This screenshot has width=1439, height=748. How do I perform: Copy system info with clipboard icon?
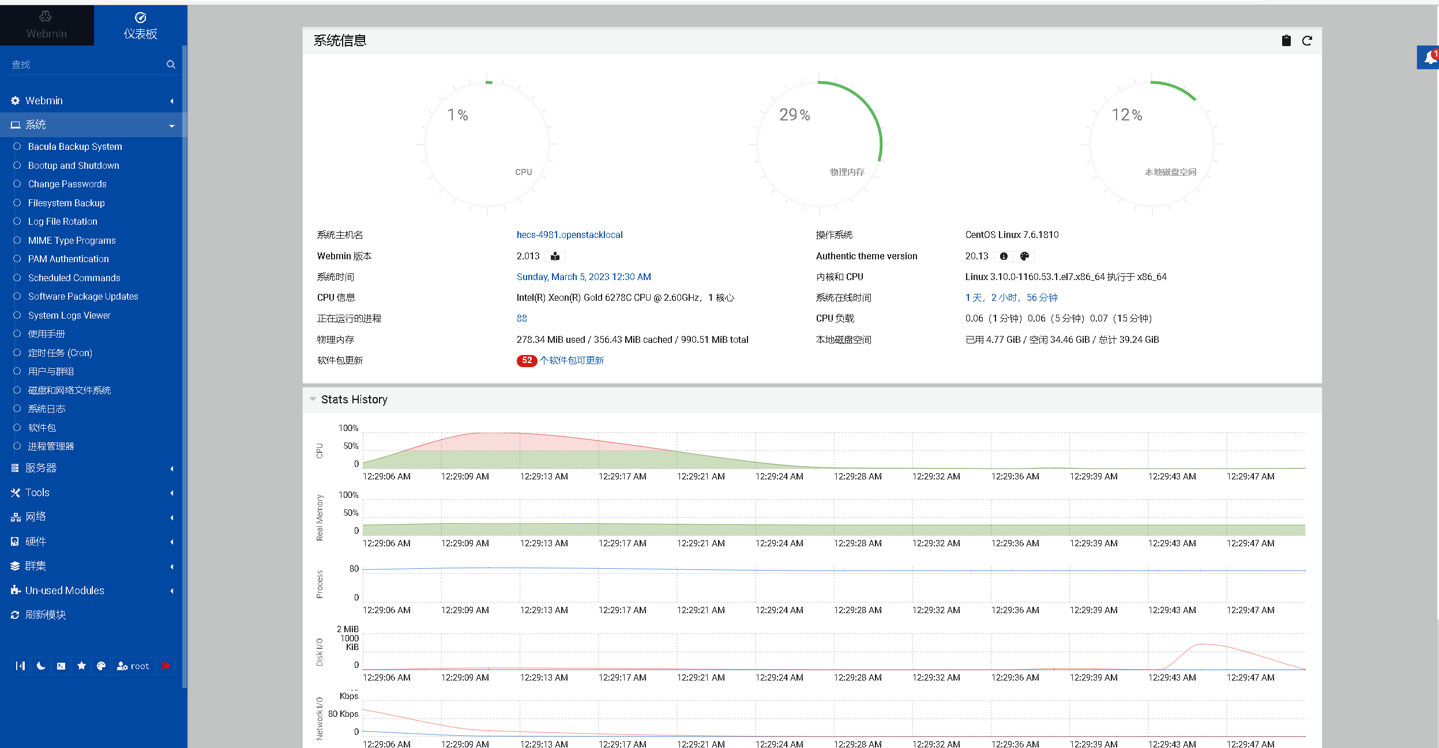click(1286, 40)
